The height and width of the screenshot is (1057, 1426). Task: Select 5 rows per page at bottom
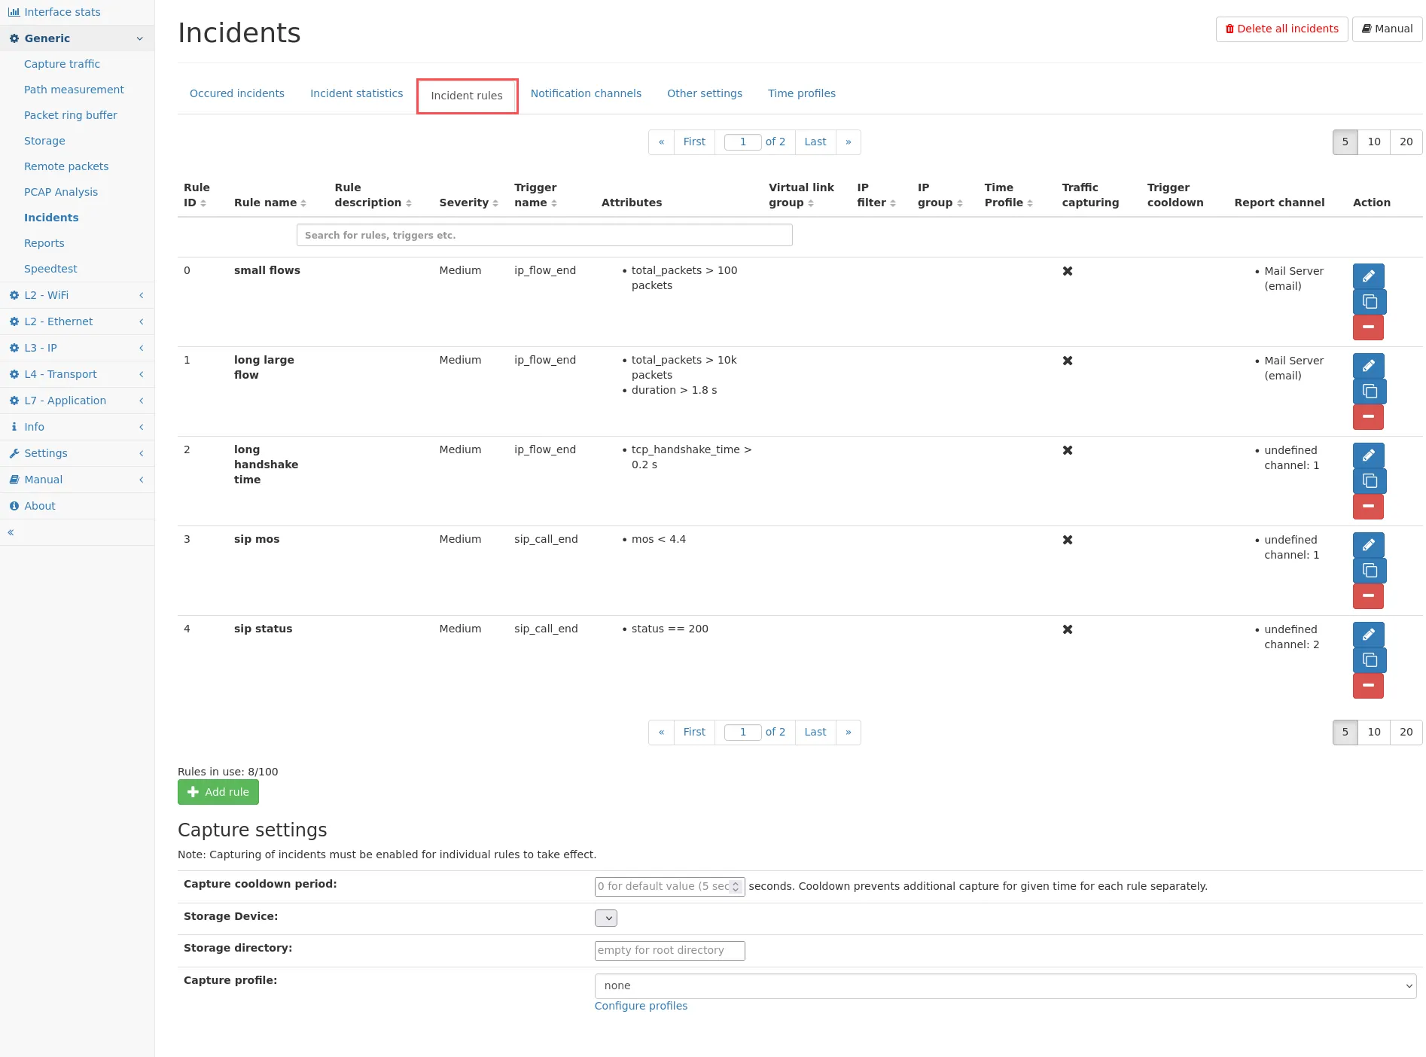(1345, 732)
